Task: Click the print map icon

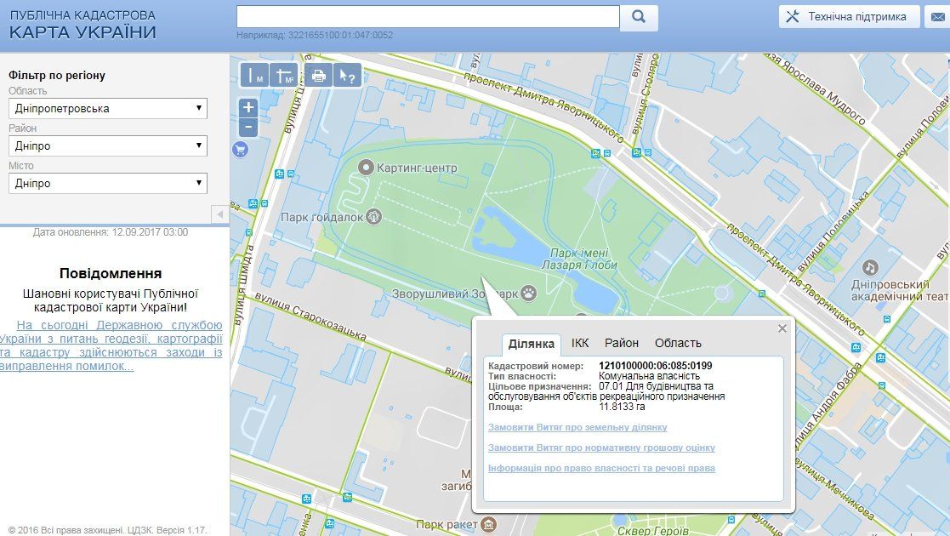Action: pyautogui.click(x=319, y=75)
